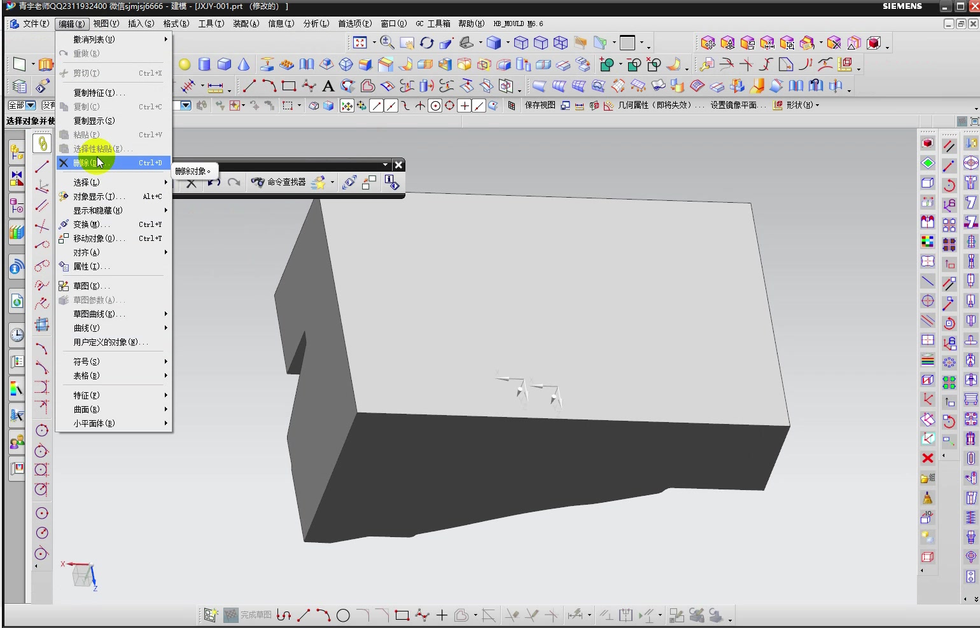Open the 命令查找器 binoculars command finder
This screenshot has width=980, height=628.
pyautogui.click(x=278, y=182)
